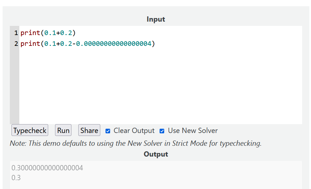The image size is (311, 189).
Task: Click the 0.1 literal on line 1
Action: pyautogui.click(x=50, y=33)
